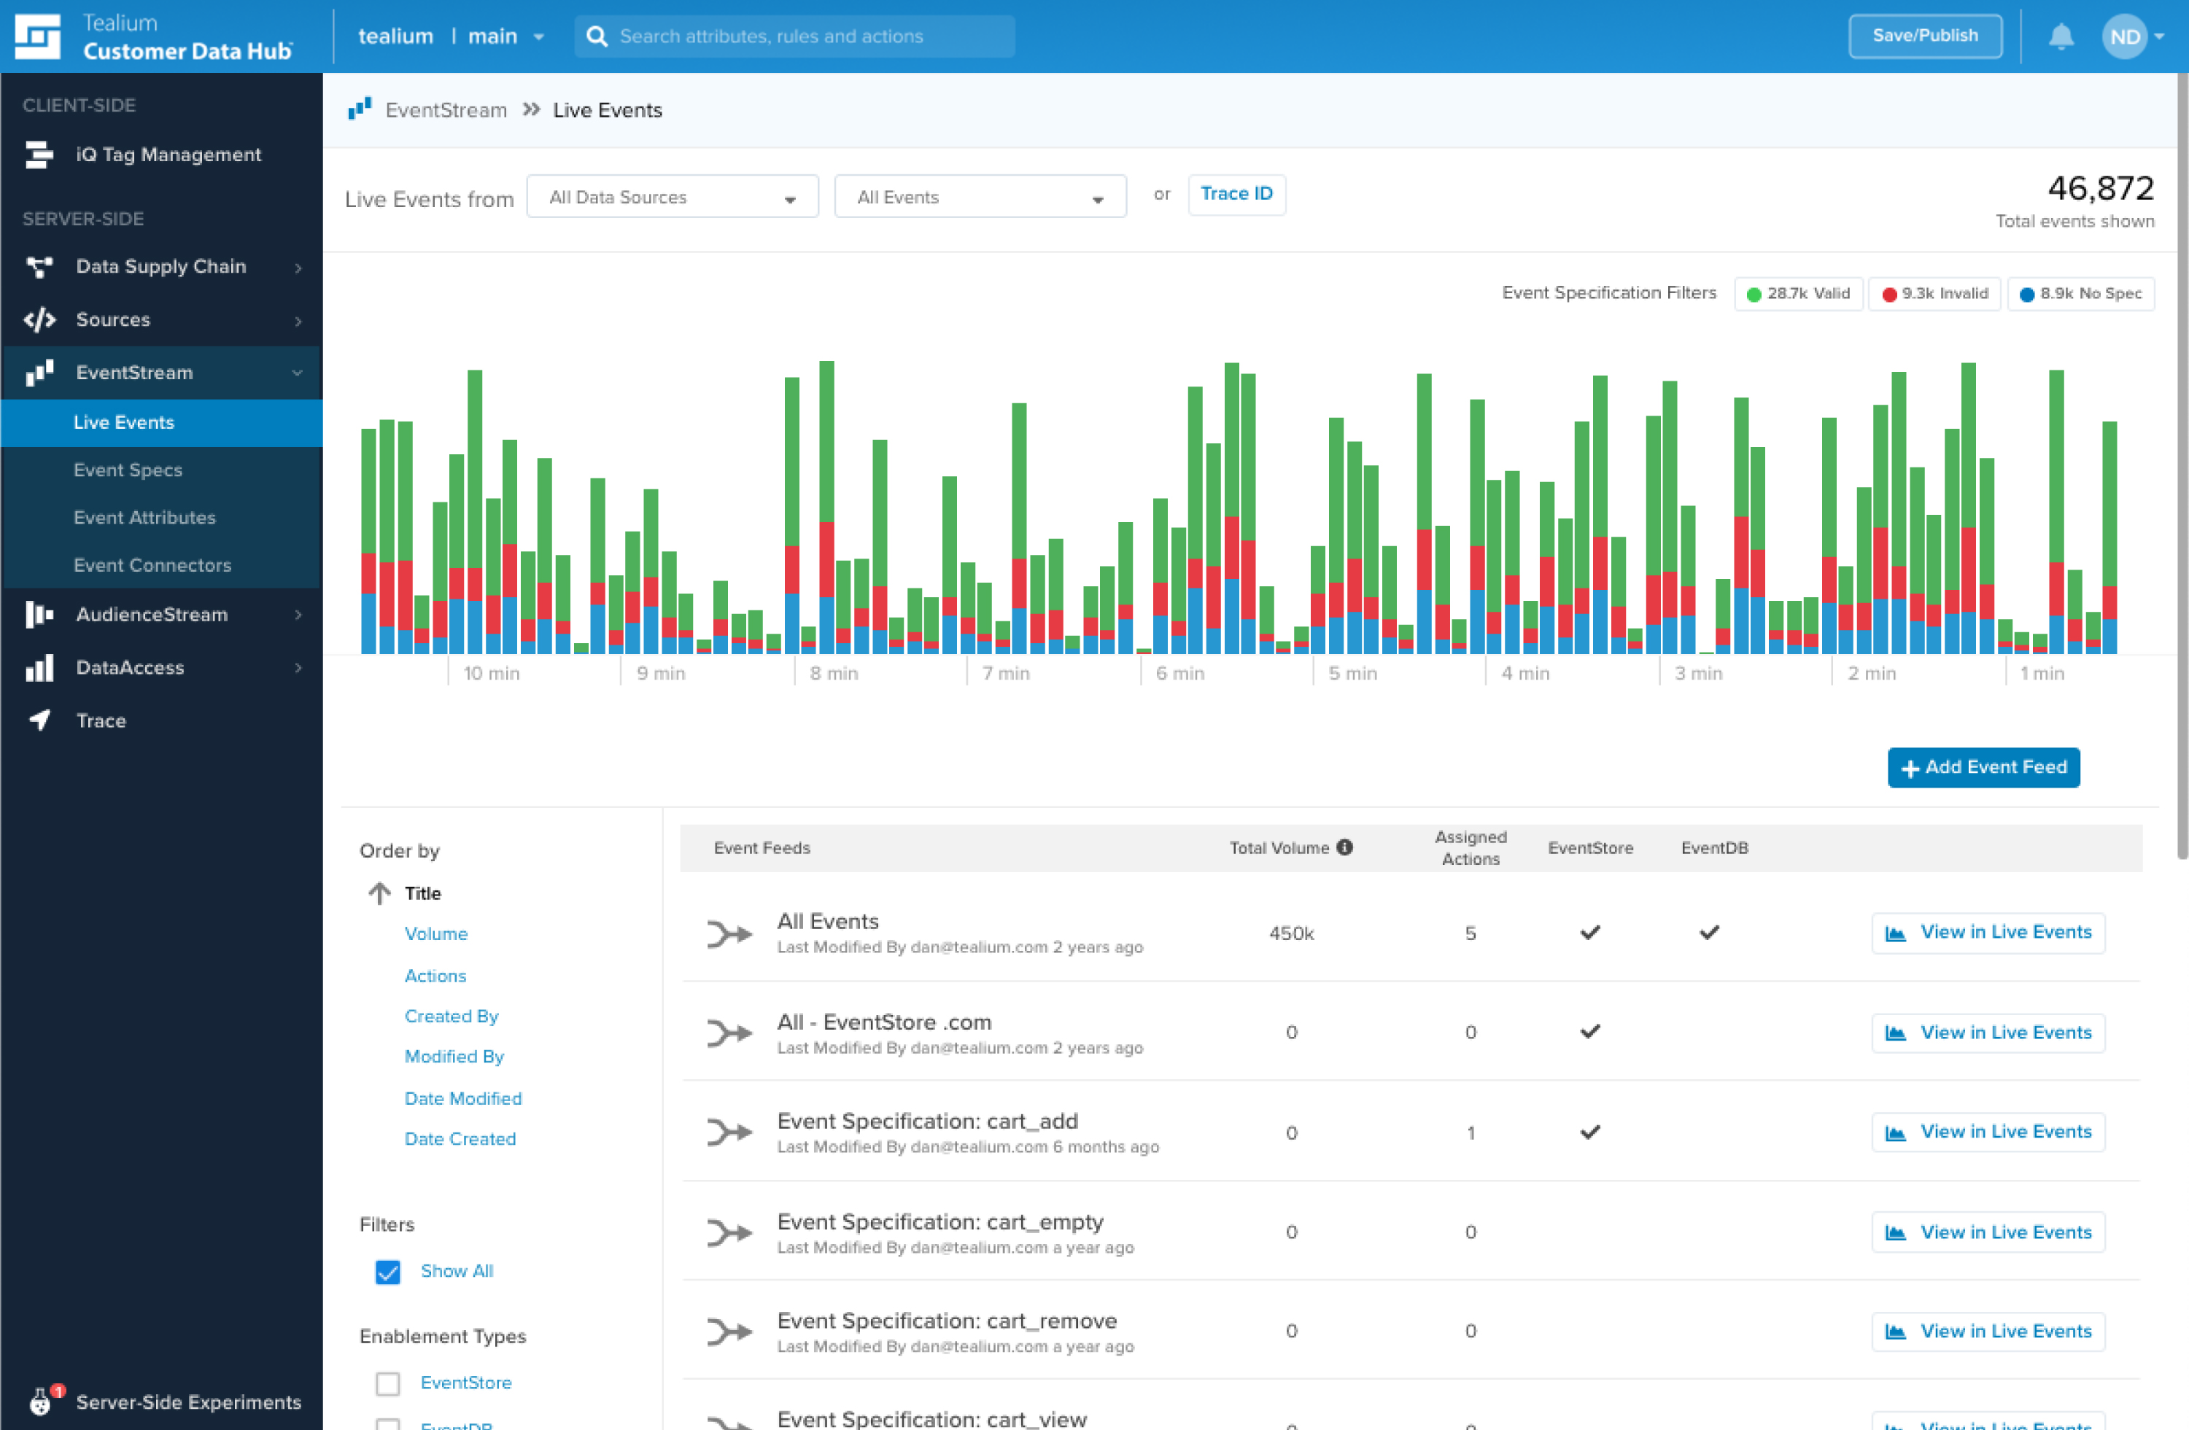Click the Trace arrow icon in sidebar
The height and width of the screenshot is (1430, 2189).
point(39,720)
